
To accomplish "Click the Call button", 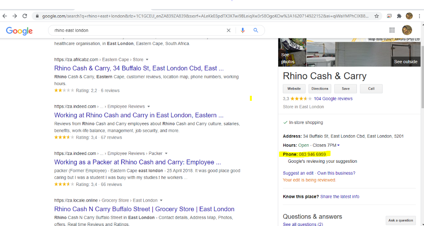I will pos(371,89).
